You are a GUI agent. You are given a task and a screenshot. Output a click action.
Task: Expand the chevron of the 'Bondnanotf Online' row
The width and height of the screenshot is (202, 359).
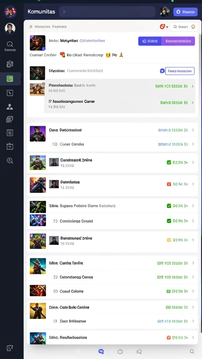pyautogui.click(x=193, y=240)
